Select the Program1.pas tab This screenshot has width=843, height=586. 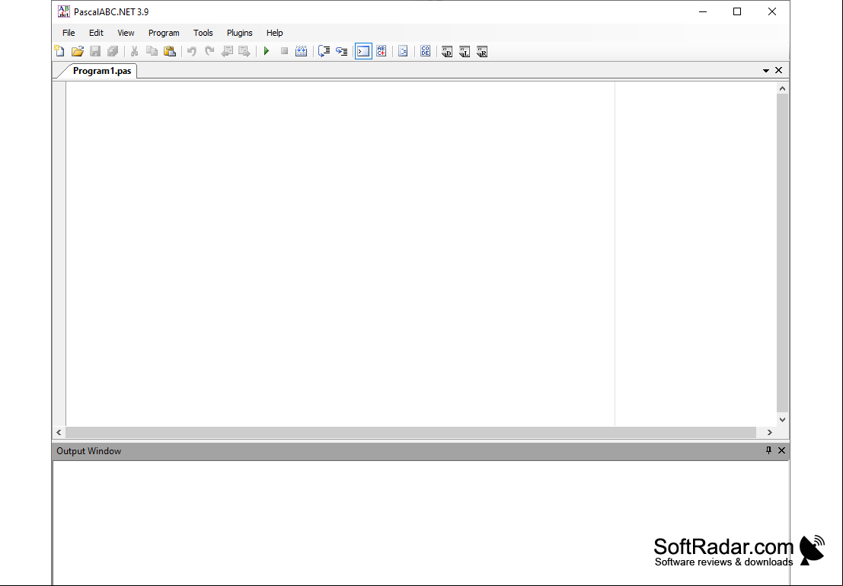tap(101, 71)
